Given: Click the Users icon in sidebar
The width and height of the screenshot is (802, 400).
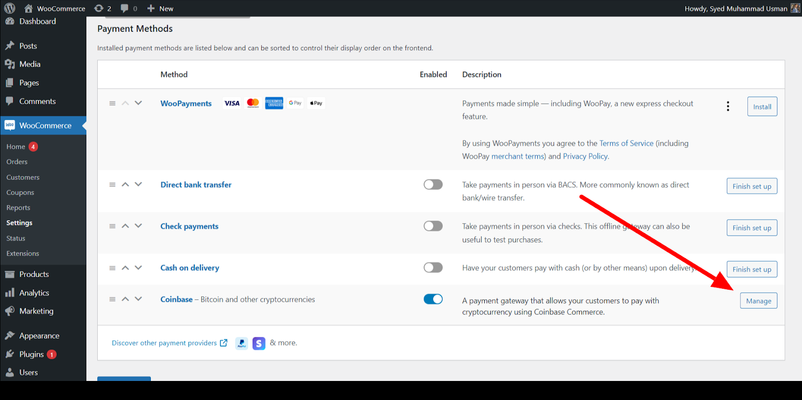Looking at the screenshot, I should click(x=10, y=372).
